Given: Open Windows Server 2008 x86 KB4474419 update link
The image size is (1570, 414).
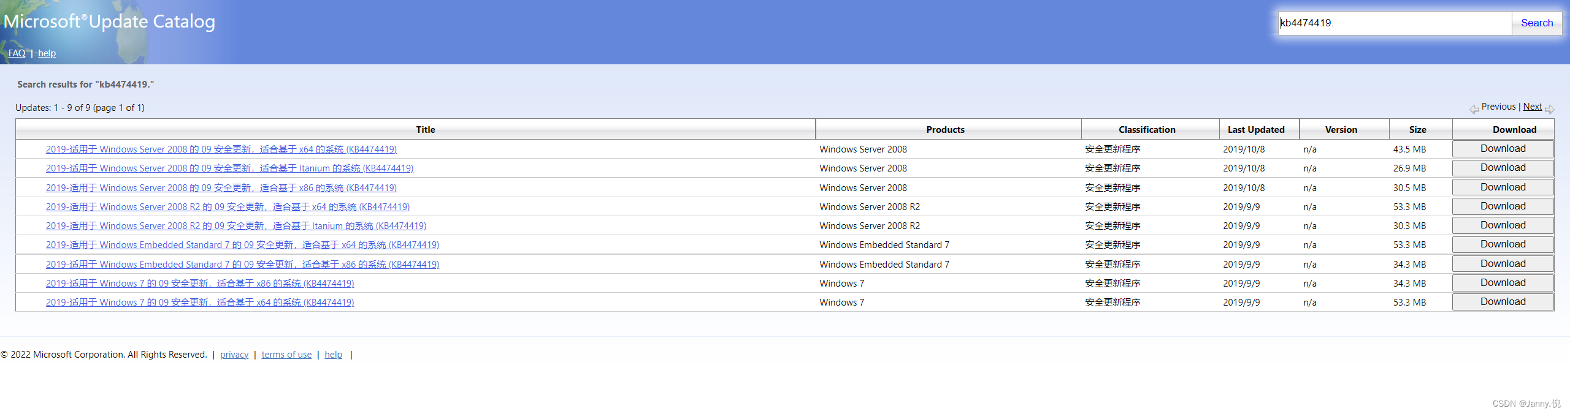Looking at the screenshot, I should 221,188.
